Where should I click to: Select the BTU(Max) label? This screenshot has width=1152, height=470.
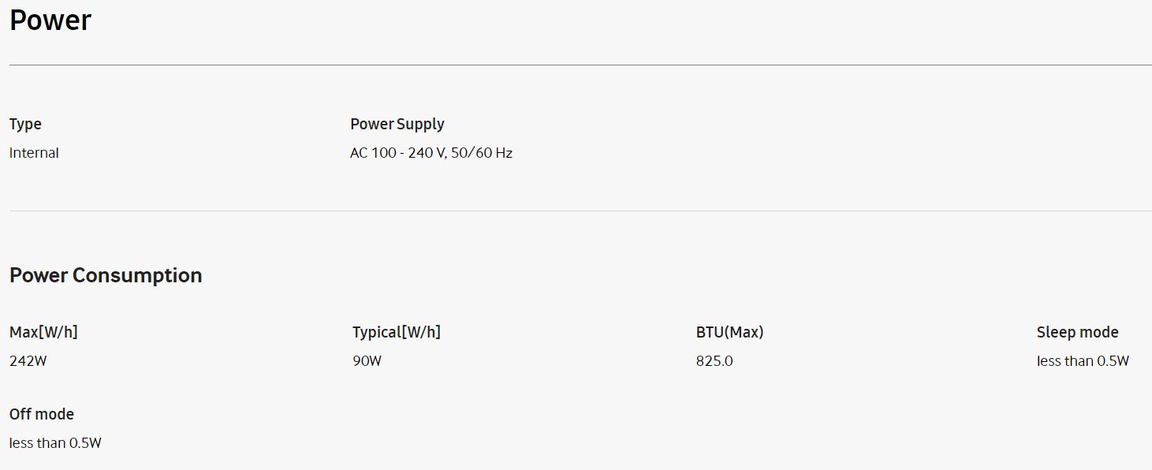(729, 332)
